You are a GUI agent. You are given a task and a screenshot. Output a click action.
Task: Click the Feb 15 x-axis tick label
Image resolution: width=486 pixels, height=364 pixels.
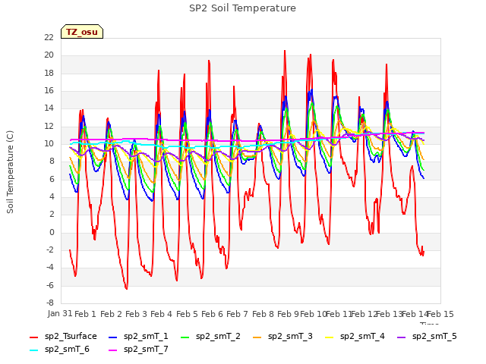click(440, 314)
